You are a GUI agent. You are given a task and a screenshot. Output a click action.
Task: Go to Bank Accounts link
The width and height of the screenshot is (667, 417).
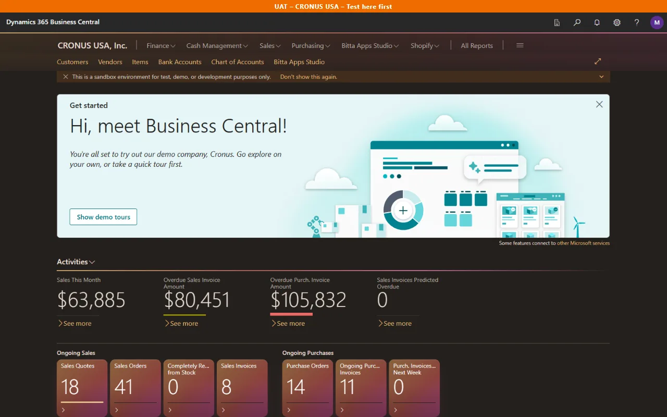tap(180, 62)
